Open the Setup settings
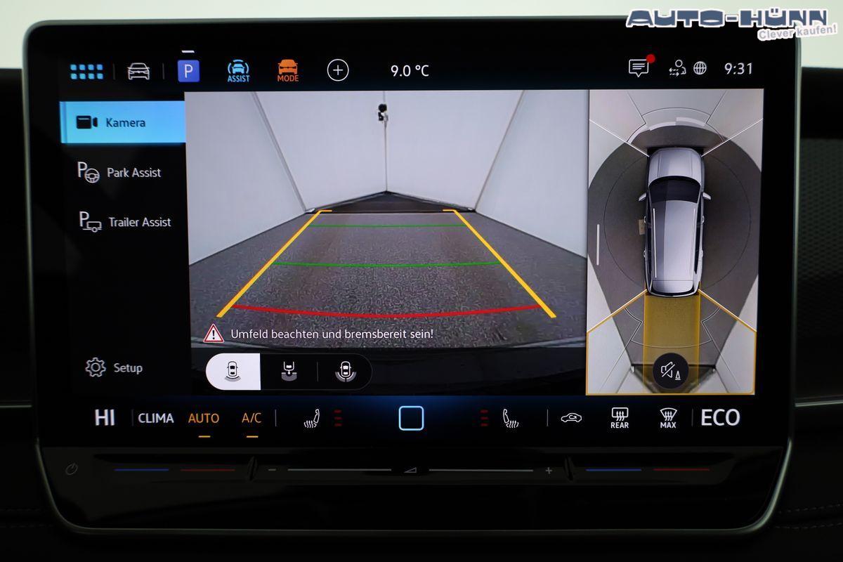Image resolution: width=843 pixels, height=562 pixels. [114, 367]
